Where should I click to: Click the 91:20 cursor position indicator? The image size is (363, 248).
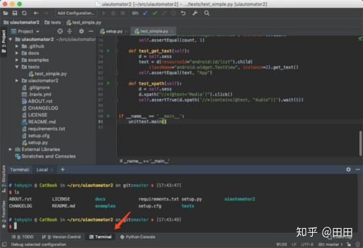pos(281,244)
